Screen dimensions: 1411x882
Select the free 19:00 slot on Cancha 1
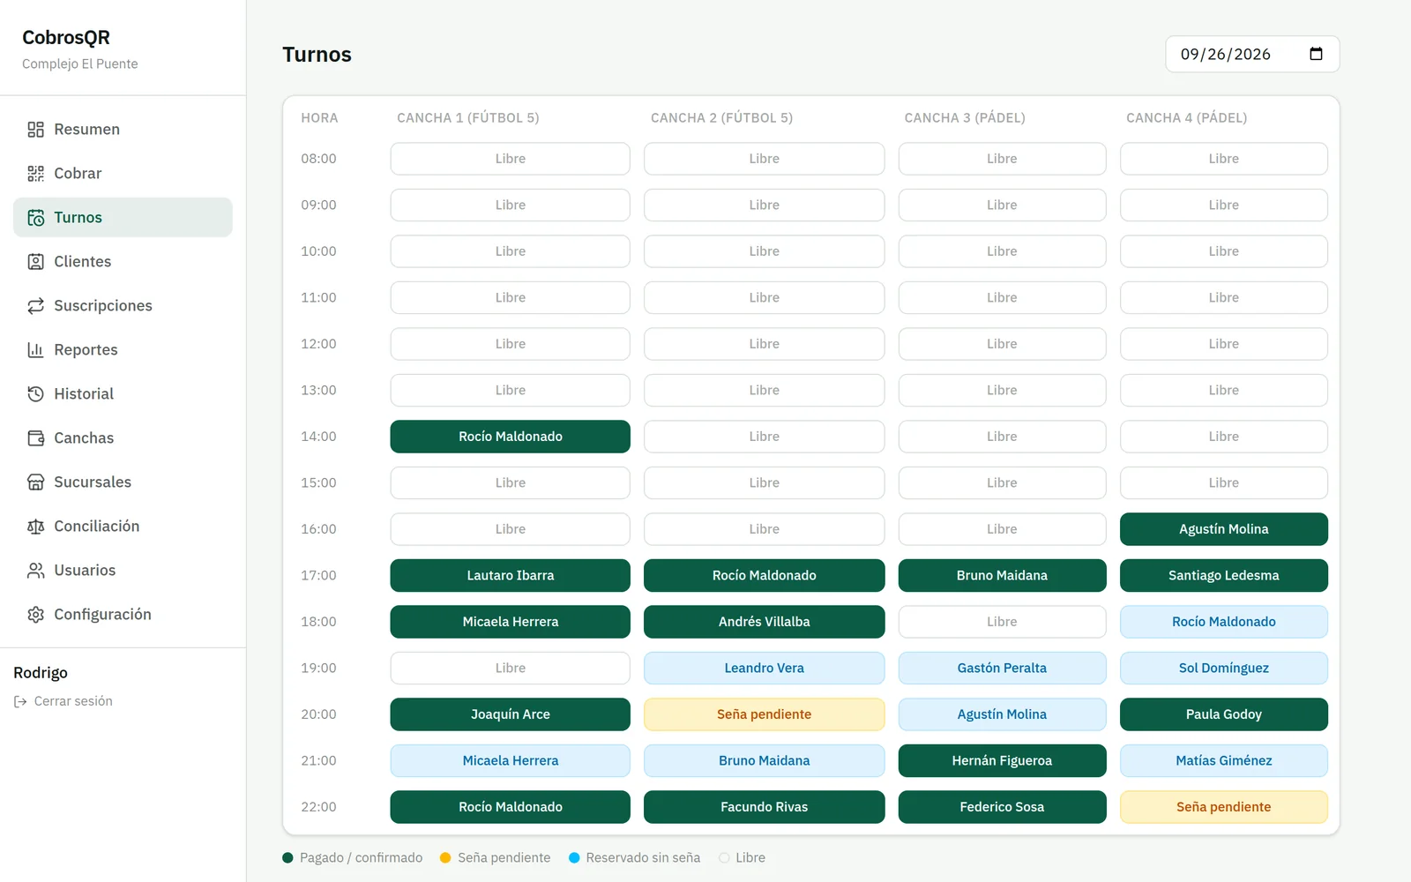(x=511, y=668)
